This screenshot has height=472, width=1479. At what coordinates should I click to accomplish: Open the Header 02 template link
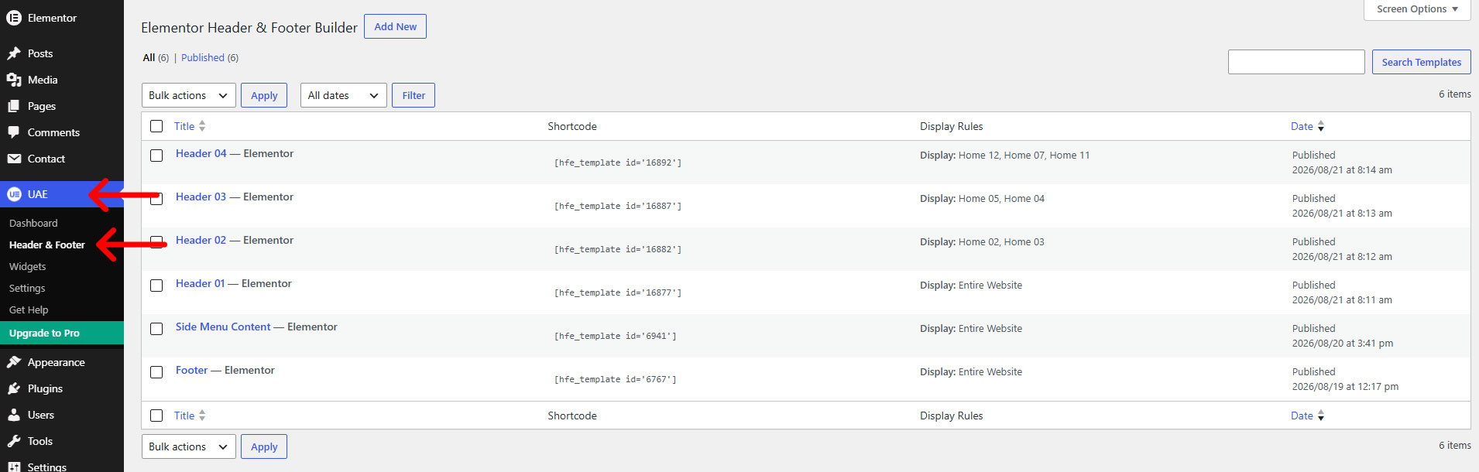tap(201, 240)
